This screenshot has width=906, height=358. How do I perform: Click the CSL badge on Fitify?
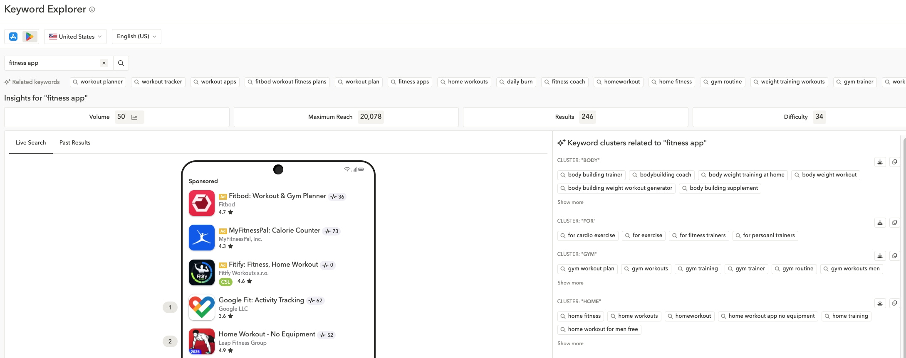(x=225, y=282)
